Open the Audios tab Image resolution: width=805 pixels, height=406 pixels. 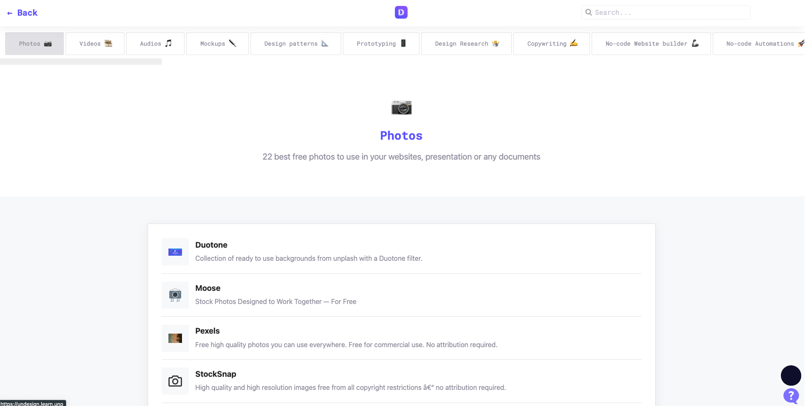coord(155,44)
